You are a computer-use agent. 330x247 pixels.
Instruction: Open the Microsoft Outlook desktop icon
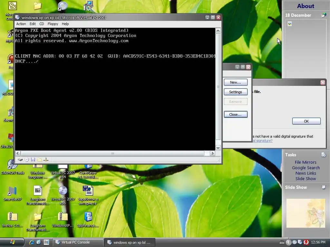coord(12,6)
